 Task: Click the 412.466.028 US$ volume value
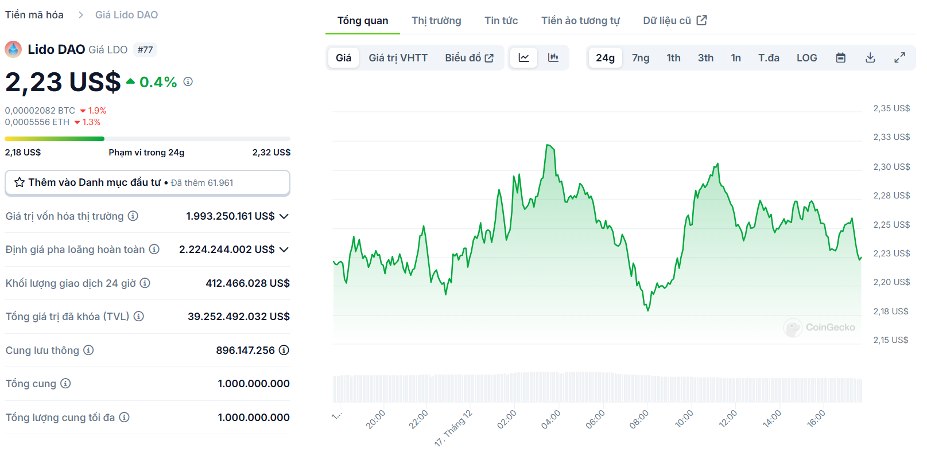[248, 283]
